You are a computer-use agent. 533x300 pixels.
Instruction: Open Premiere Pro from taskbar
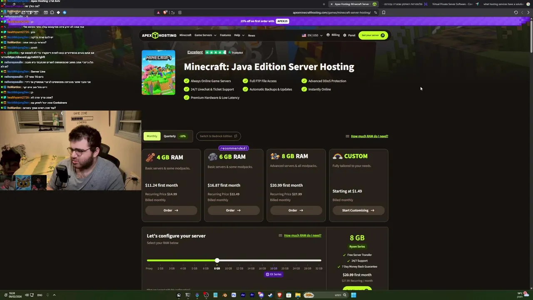point(252,295)
